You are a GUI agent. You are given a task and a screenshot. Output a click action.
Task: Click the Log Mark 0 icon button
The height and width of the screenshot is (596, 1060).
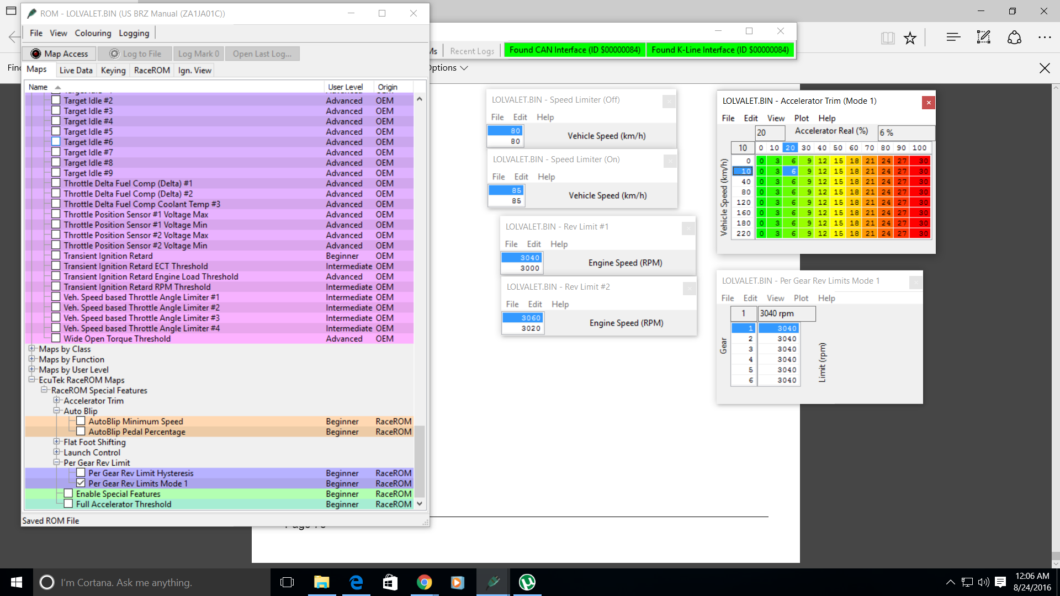[x=199, y=52]
